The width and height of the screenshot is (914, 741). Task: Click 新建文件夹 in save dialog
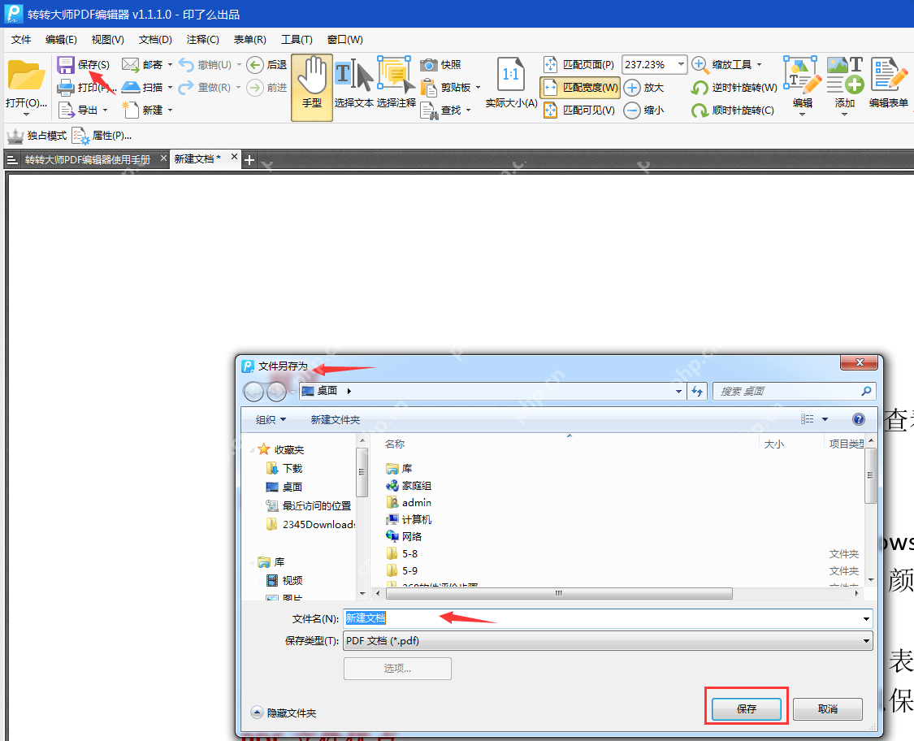336,420
